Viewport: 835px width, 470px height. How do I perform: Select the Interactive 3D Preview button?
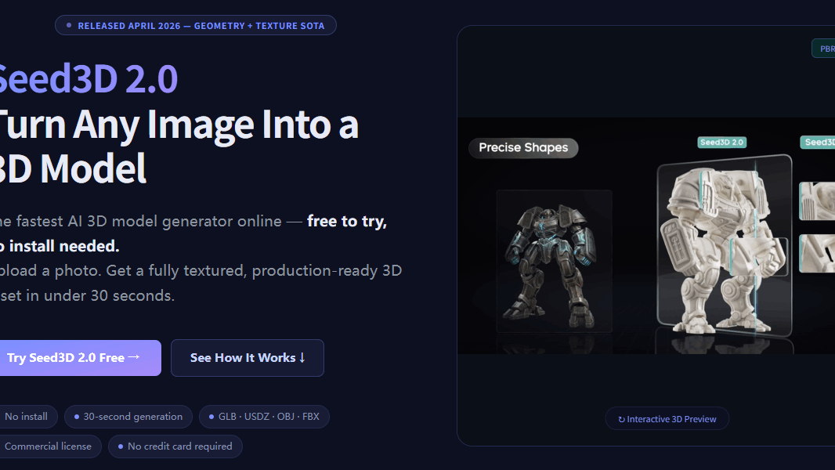(667, 419)
